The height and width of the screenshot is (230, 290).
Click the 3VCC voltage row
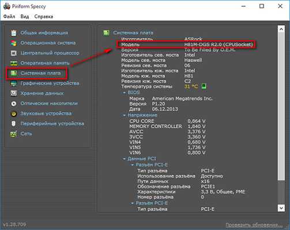[x=167, y=137]
